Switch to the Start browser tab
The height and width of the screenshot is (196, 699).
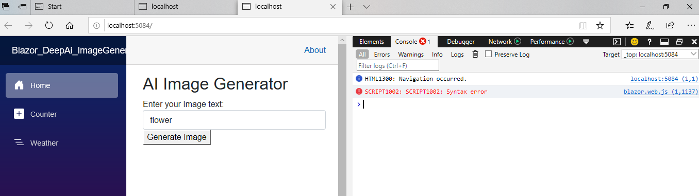click(x=82, y=7)
